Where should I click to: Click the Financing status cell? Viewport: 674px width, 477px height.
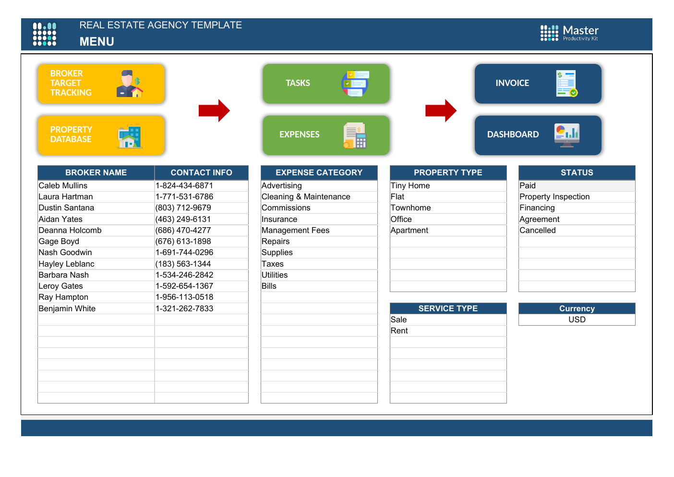577,208
